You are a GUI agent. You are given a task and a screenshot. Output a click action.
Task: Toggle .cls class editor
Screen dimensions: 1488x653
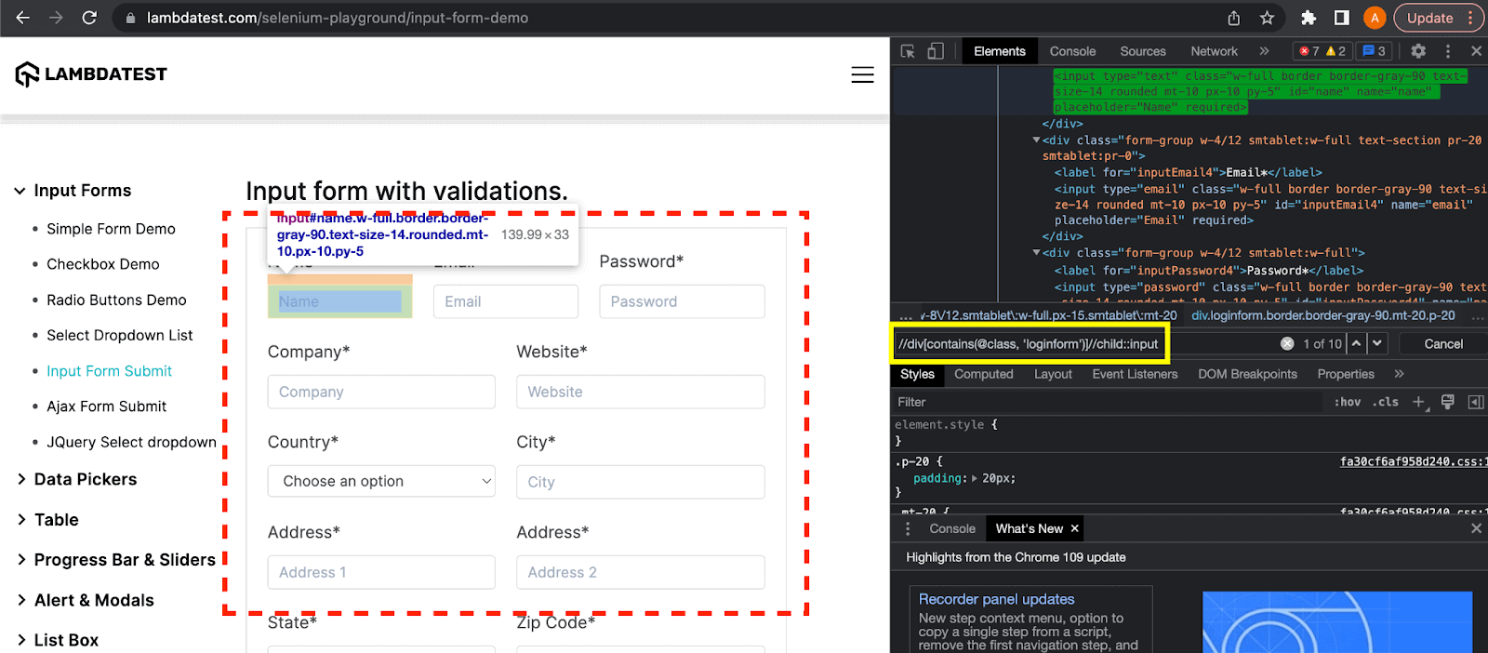pos(1385,402)
